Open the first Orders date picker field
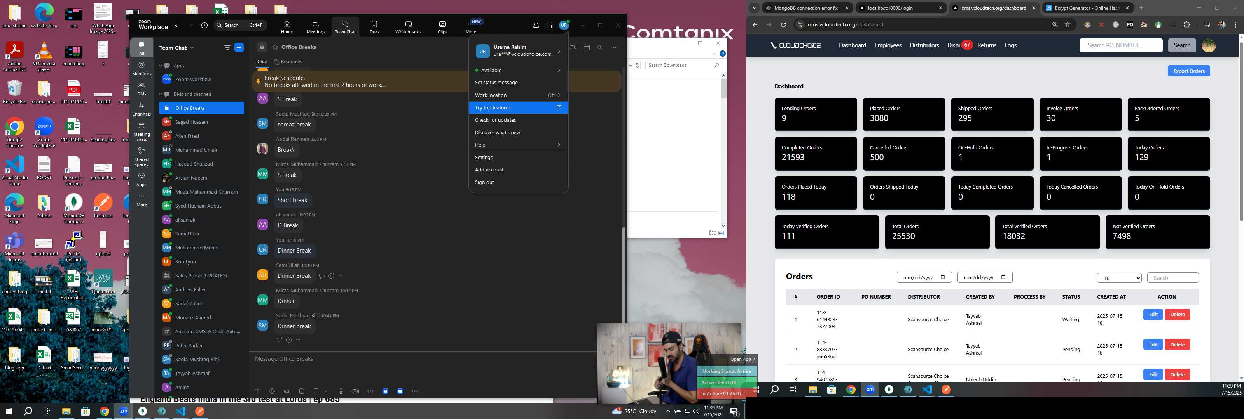The width and height of the screenshot is (1244, 419). pos(924,277)
